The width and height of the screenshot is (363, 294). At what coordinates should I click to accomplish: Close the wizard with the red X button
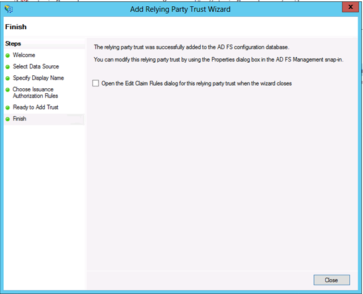(351, 7)
